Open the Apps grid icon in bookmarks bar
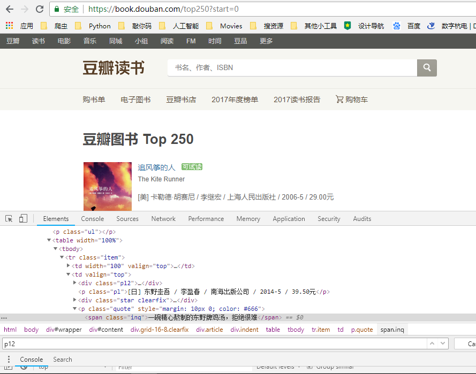476x374 pixels. pos(10,26)
